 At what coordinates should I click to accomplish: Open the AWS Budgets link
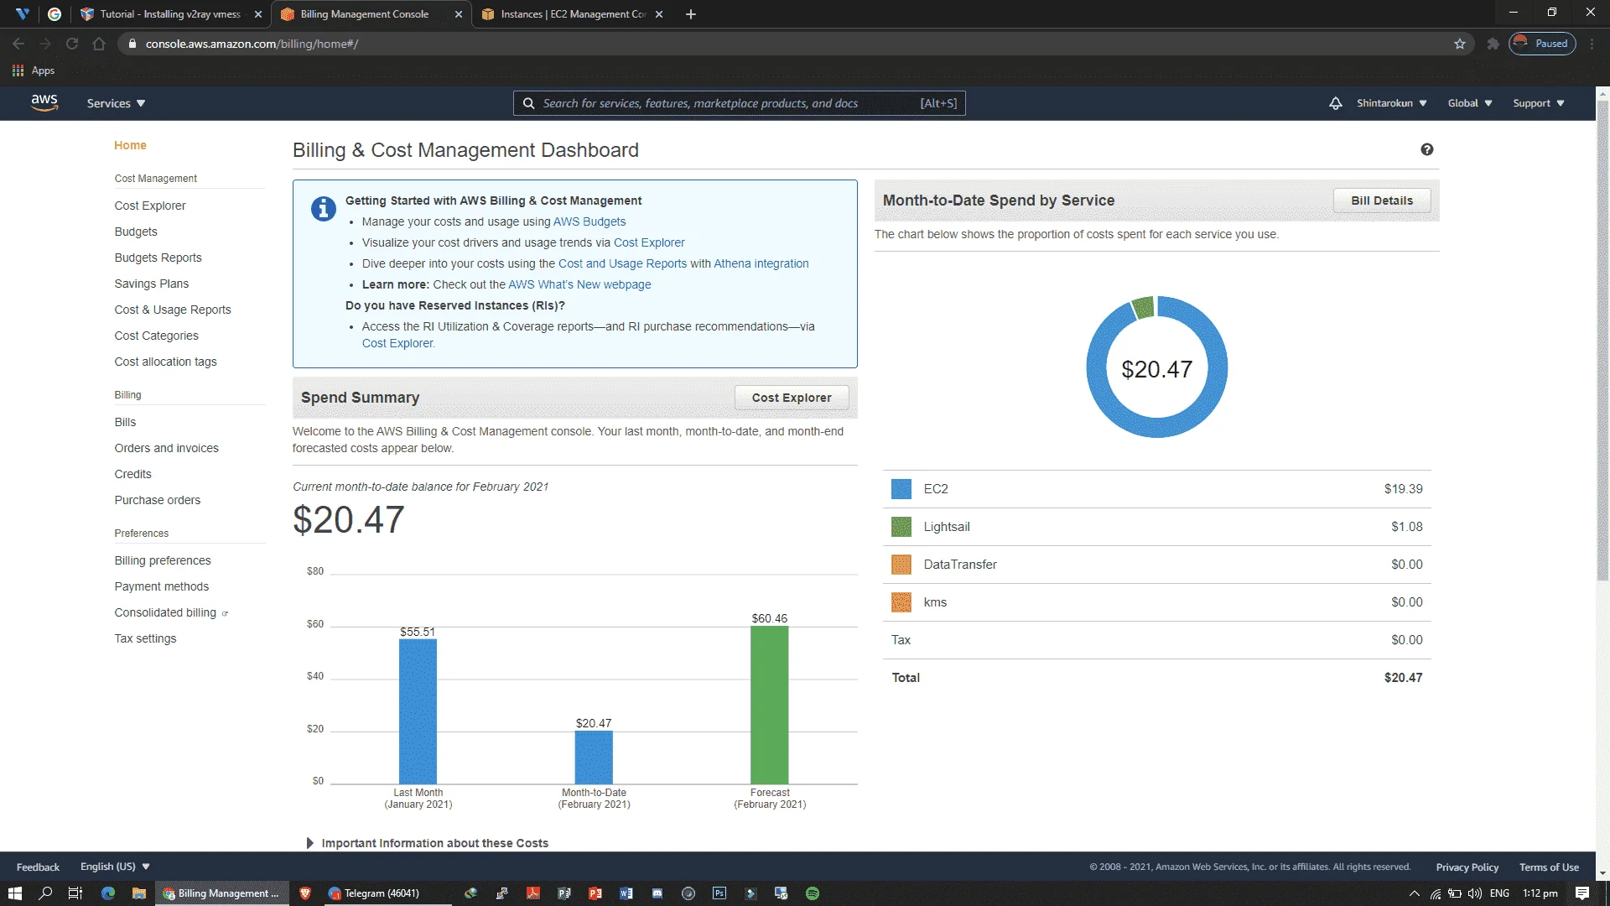tap(589, 221)
